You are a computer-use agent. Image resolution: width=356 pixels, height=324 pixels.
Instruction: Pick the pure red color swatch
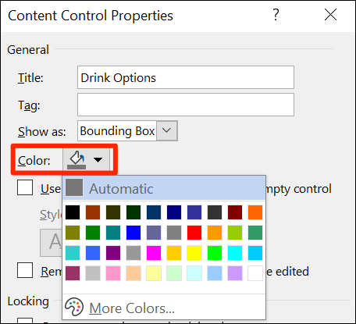[194, 233]
